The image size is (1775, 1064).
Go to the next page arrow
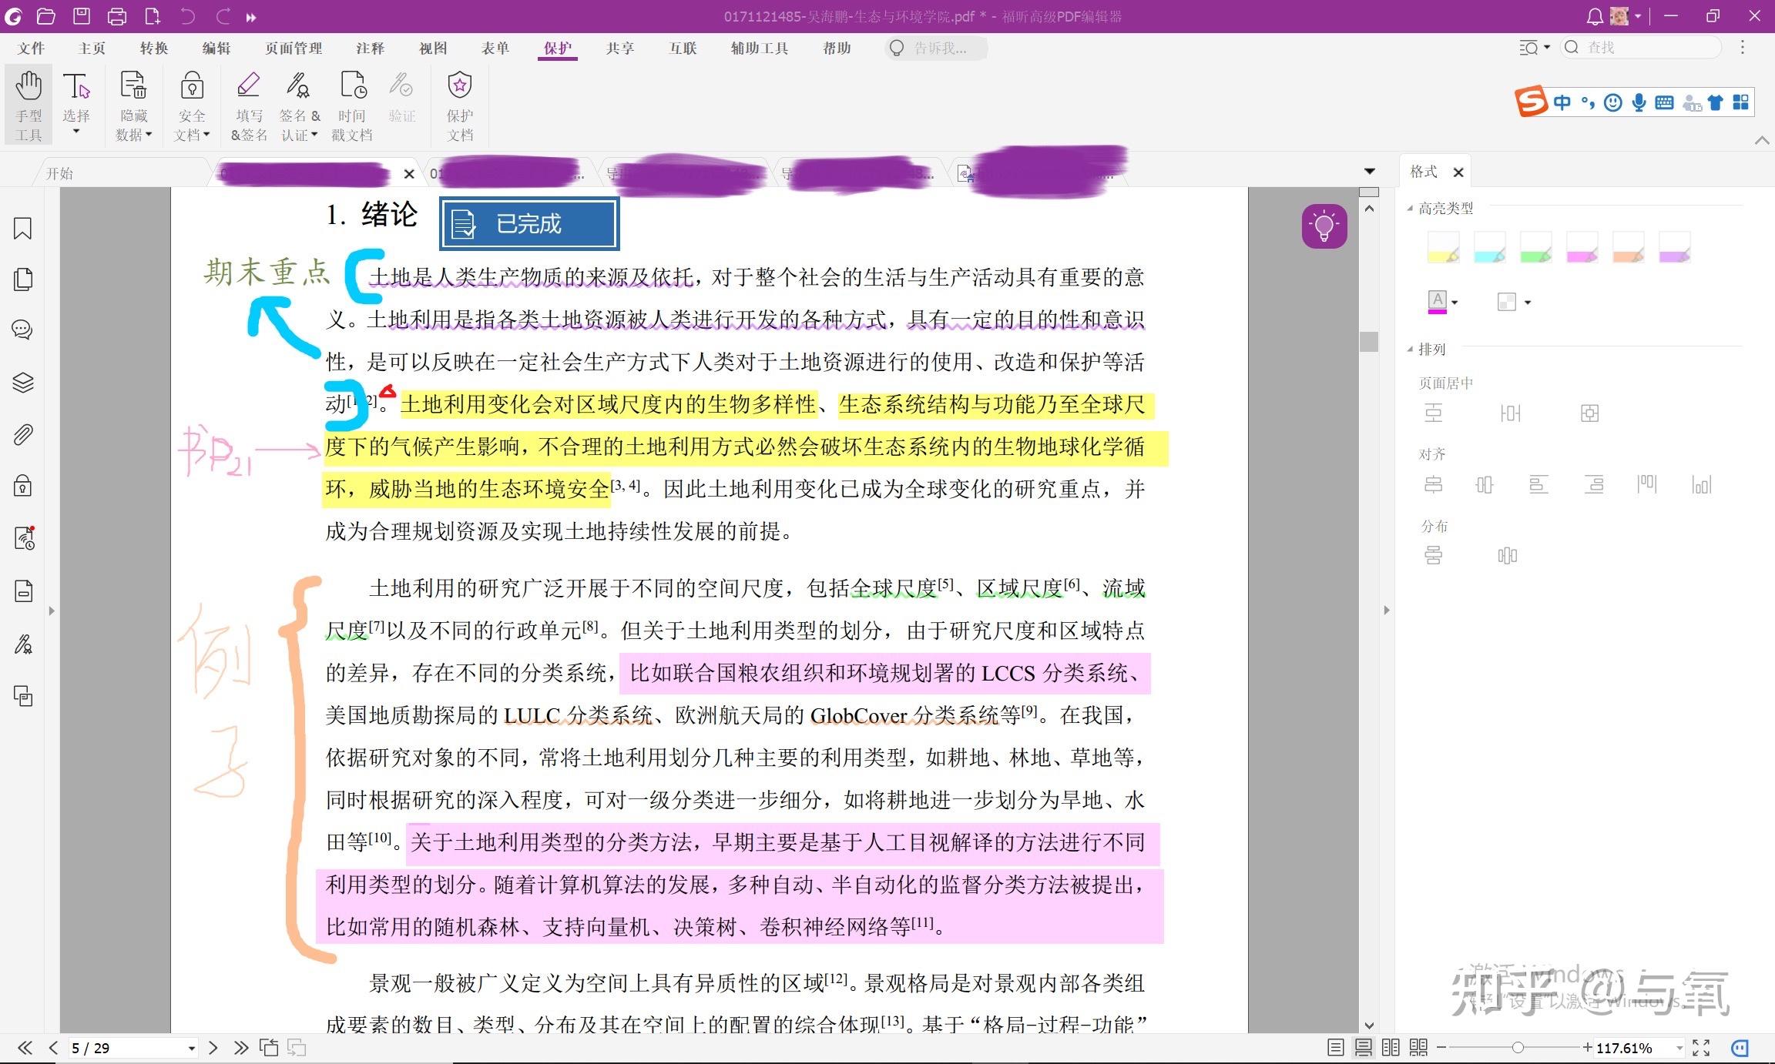pyautogui.click(x=213, y=1048)
